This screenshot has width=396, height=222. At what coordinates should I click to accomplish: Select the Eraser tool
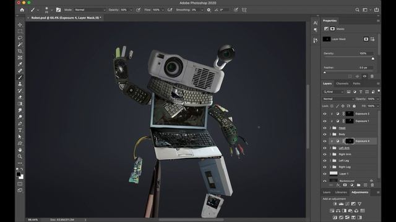coord(20,97)
